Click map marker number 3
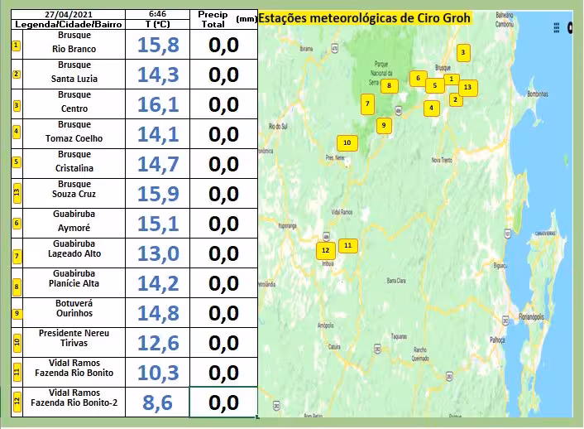 point(463,53)
